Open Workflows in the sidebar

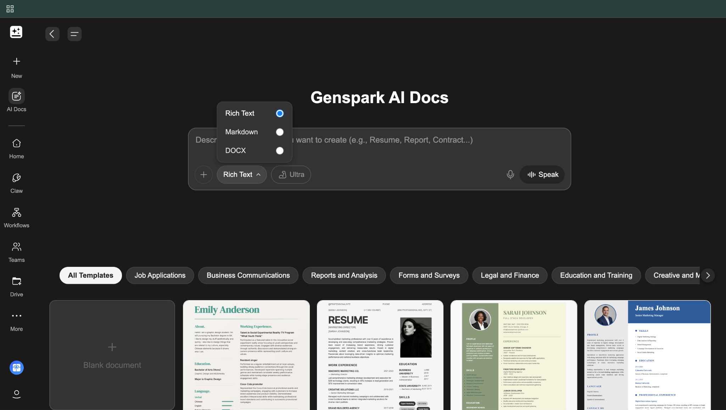pos(16,218)
